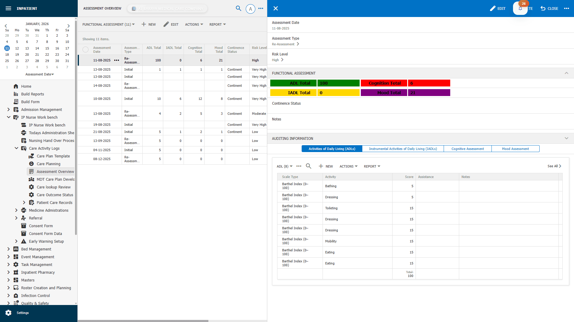Click the search icon inside the ADL panel
Image resolution: width=574 pixels, height=322 pixels.
tap(309, 166)
